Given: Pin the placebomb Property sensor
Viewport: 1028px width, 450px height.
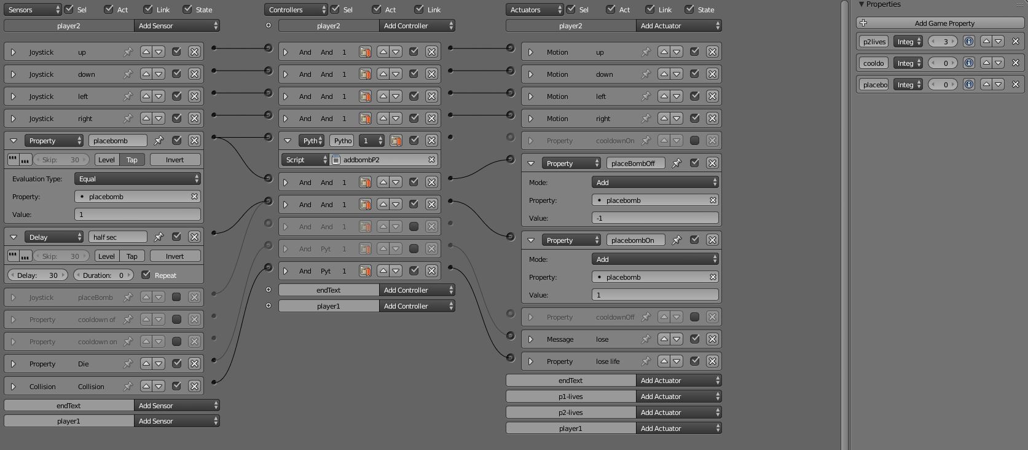Looking at the screenshot, I should (159, 141).
